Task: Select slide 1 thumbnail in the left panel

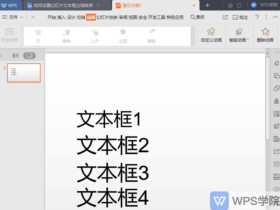Action: pos(23,73)
